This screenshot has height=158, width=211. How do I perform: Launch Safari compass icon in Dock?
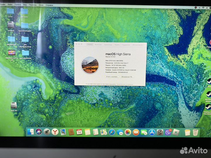coord(112,132)
